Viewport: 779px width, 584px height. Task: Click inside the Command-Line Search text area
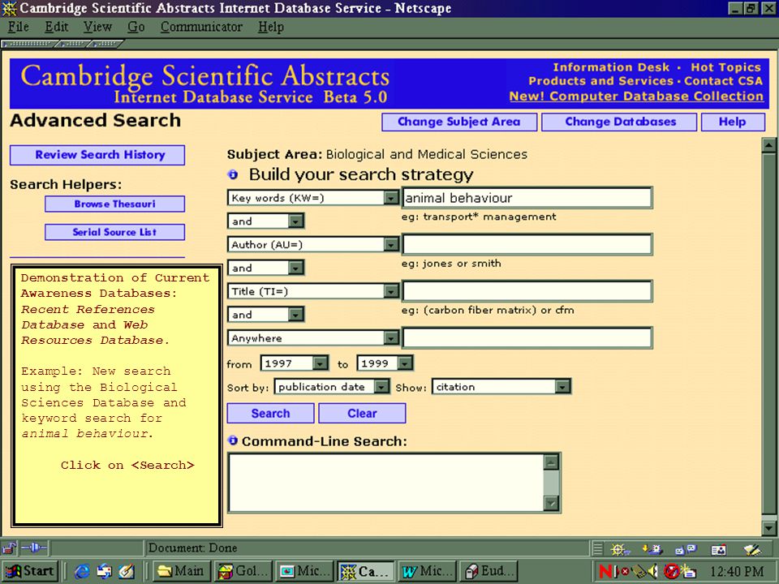pyautogui.click(x=386, y=483)
